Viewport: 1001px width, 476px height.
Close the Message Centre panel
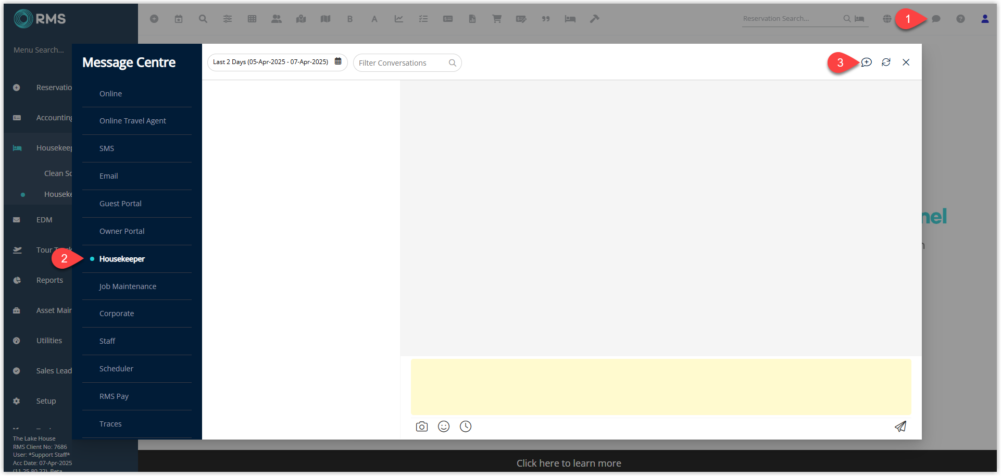906,62
